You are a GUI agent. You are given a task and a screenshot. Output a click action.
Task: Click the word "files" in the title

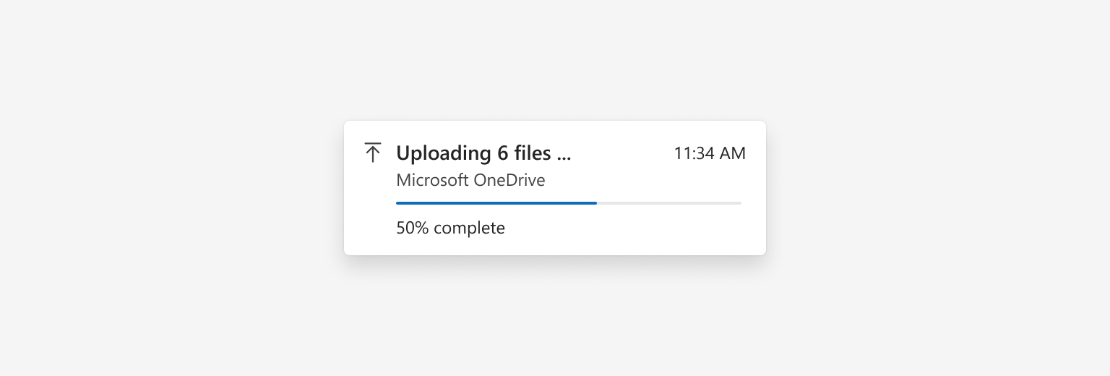[x=533, y=153]
